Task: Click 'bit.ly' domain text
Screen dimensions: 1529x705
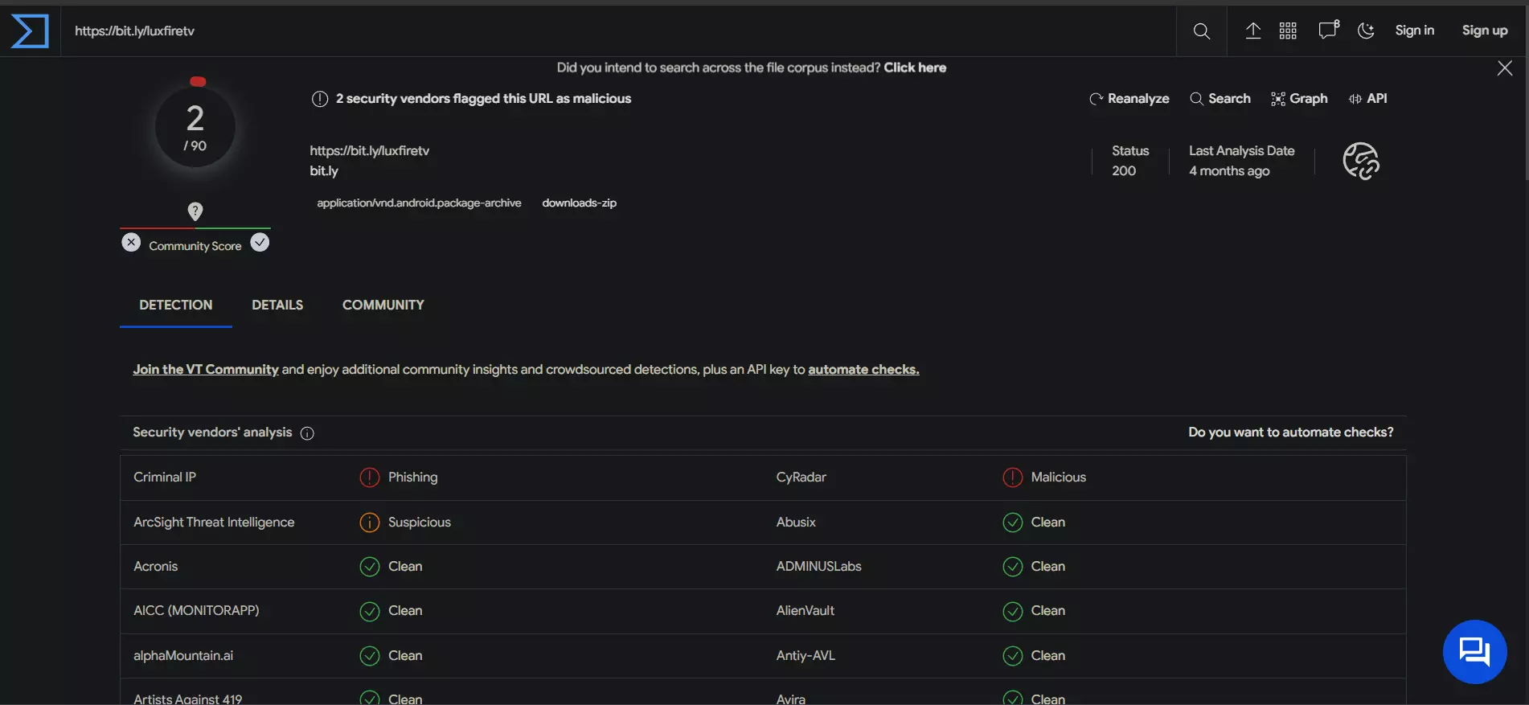Action: coord(324,170)
